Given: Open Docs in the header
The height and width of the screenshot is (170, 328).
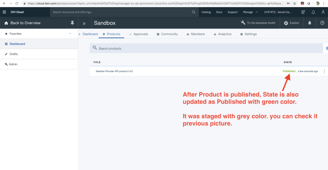Looking at the screenshot, I should (x=219, y=12).
